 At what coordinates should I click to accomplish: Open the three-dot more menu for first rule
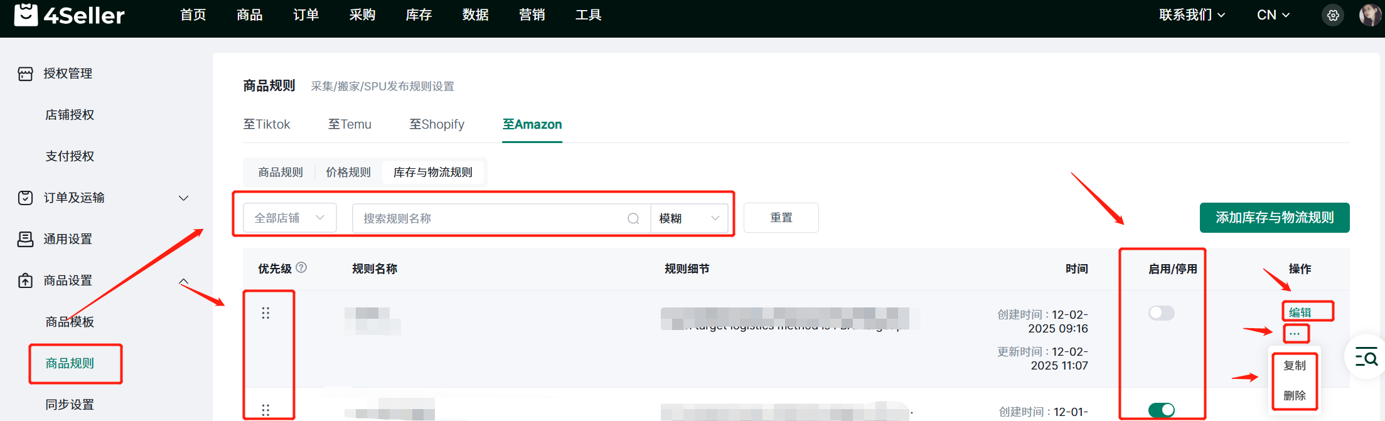click(x=1295, y=333)
